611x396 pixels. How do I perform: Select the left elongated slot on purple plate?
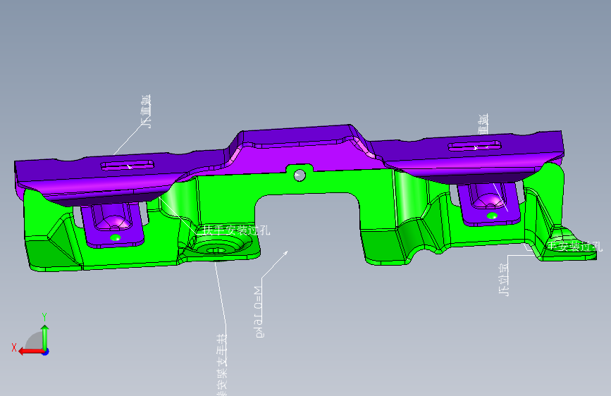127,166
